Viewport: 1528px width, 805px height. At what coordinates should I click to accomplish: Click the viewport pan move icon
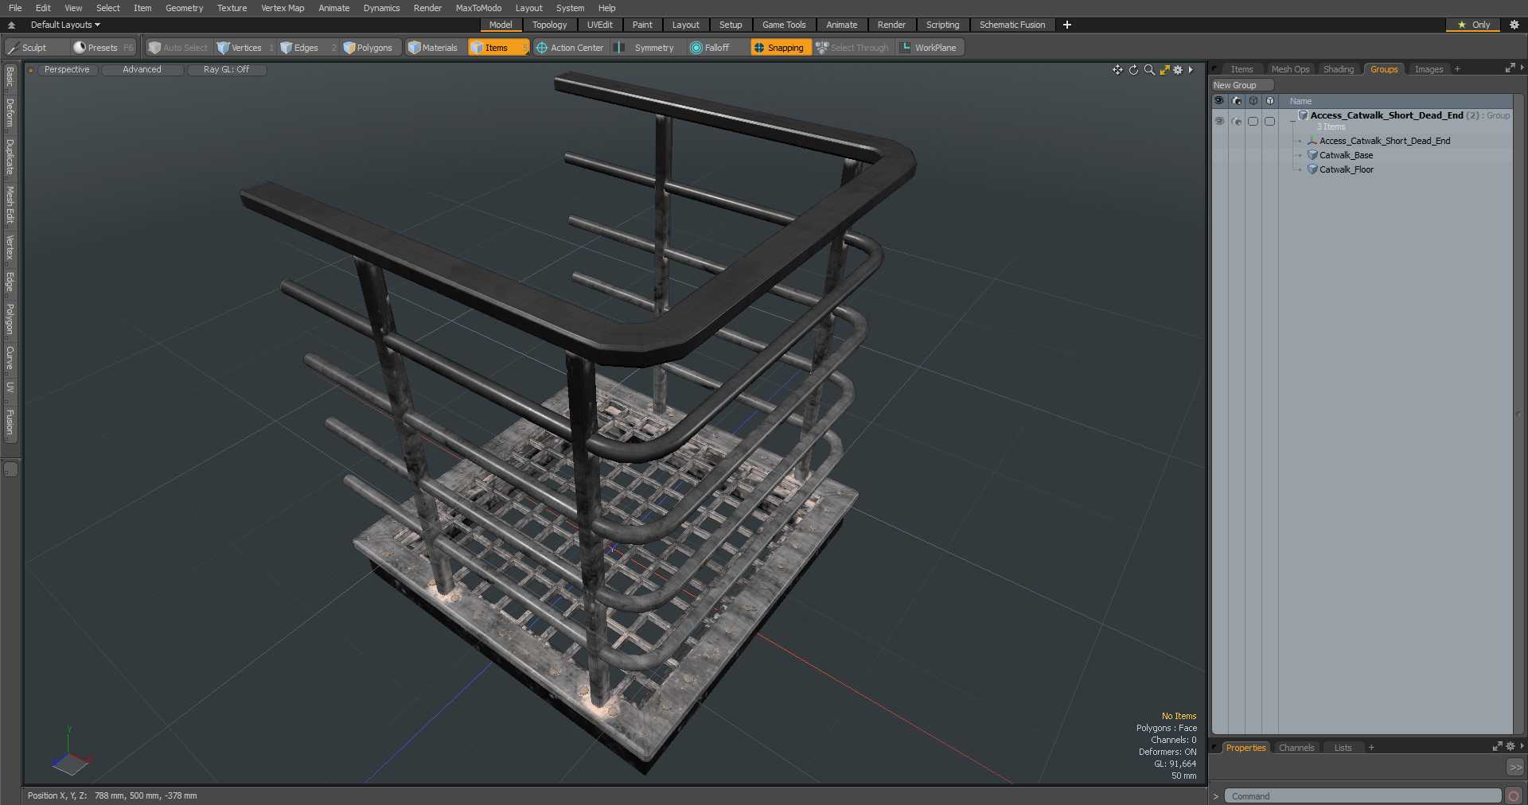(x=1117, y=70)
